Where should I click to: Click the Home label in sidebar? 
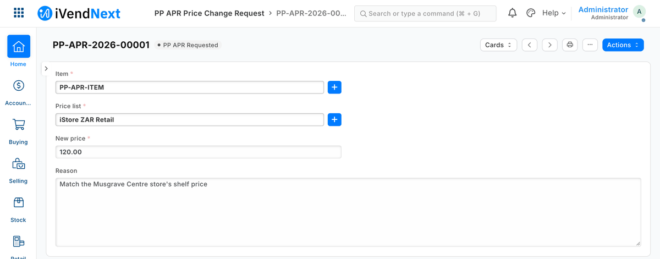point(18,64)
